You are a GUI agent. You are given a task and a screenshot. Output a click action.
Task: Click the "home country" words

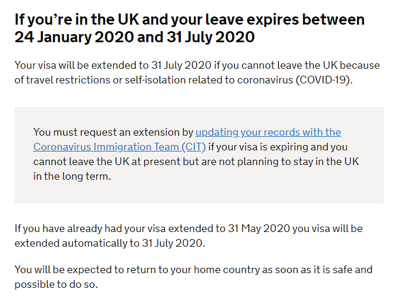(x=227, y=270)
